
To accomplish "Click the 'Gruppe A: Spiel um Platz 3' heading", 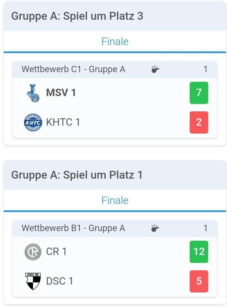I will [x=77, y=16].
